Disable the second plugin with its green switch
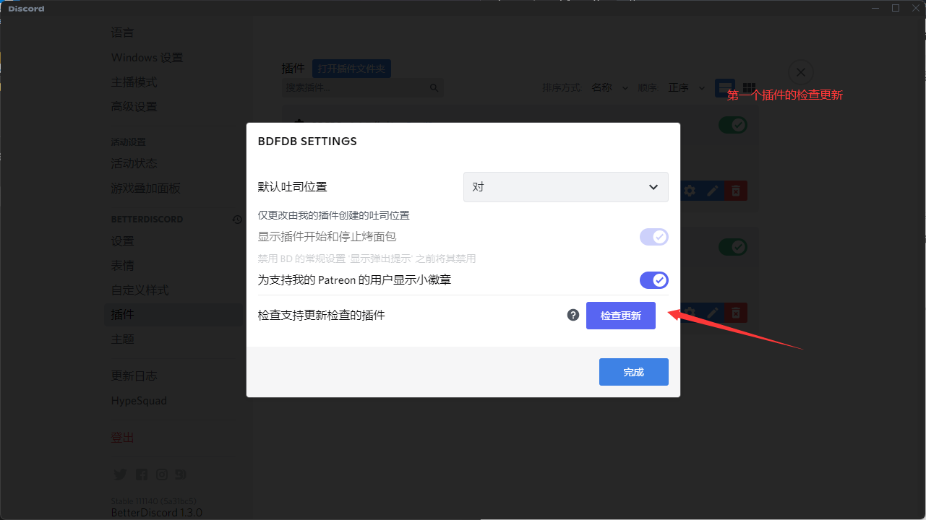Viewport: 926px width, 520px height. click(732, 247)
